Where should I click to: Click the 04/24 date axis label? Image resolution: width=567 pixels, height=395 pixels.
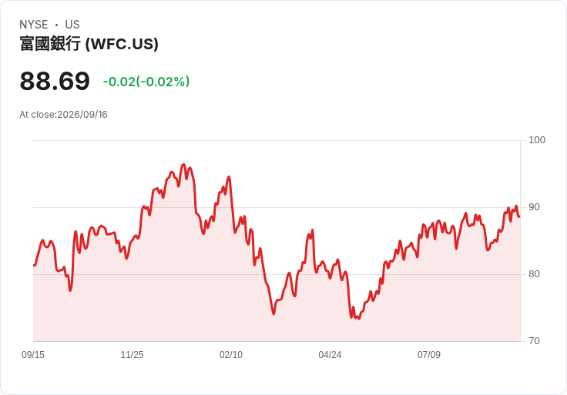click(x=330, y=355)
